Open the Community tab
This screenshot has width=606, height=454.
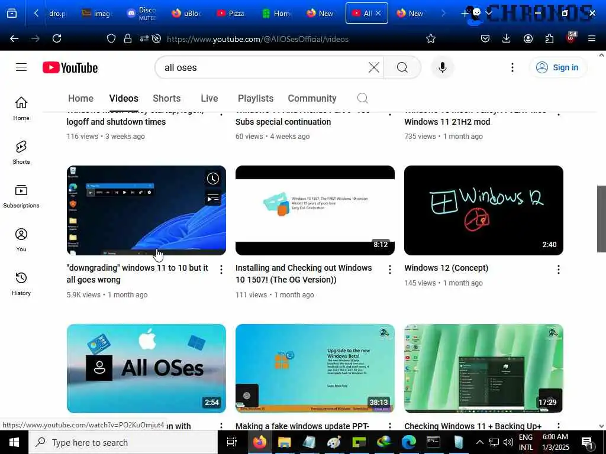312,99
